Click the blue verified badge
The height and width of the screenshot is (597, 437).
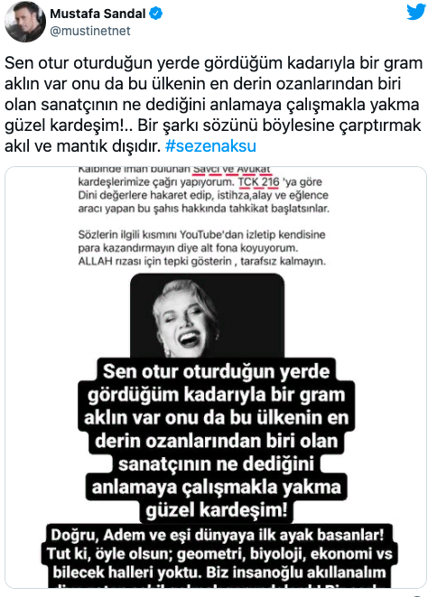pyautogui.click(x=155, y=14)
